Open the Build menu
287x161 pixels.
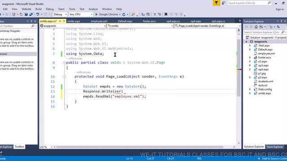(39, 9)
